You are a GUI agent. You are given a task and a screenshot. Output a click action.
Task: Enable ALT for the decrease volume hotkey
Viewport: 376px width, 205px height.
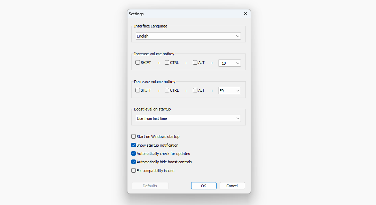[195, 90]
